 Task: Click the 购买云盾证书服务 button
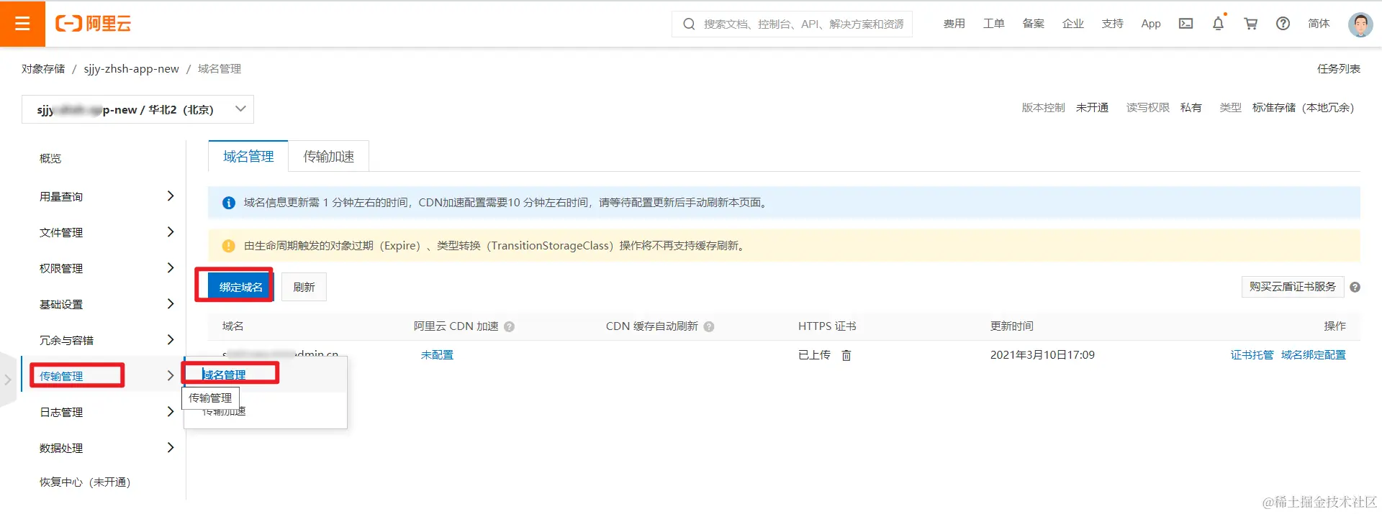(x=1292, y=286)
